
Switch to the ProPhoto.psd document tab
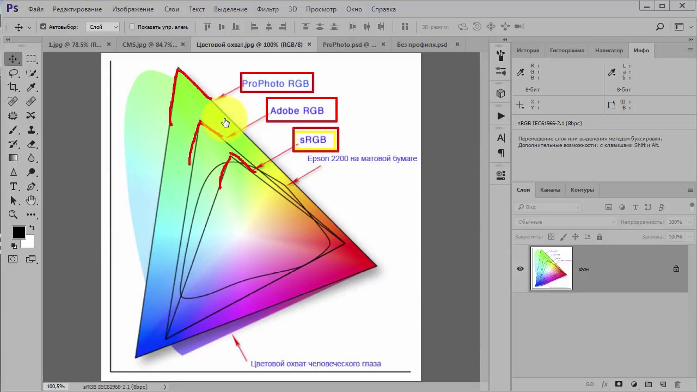pos(350,45)
